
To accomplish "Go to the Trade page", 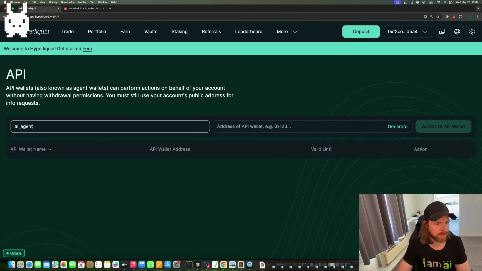I will coord(68,32).
